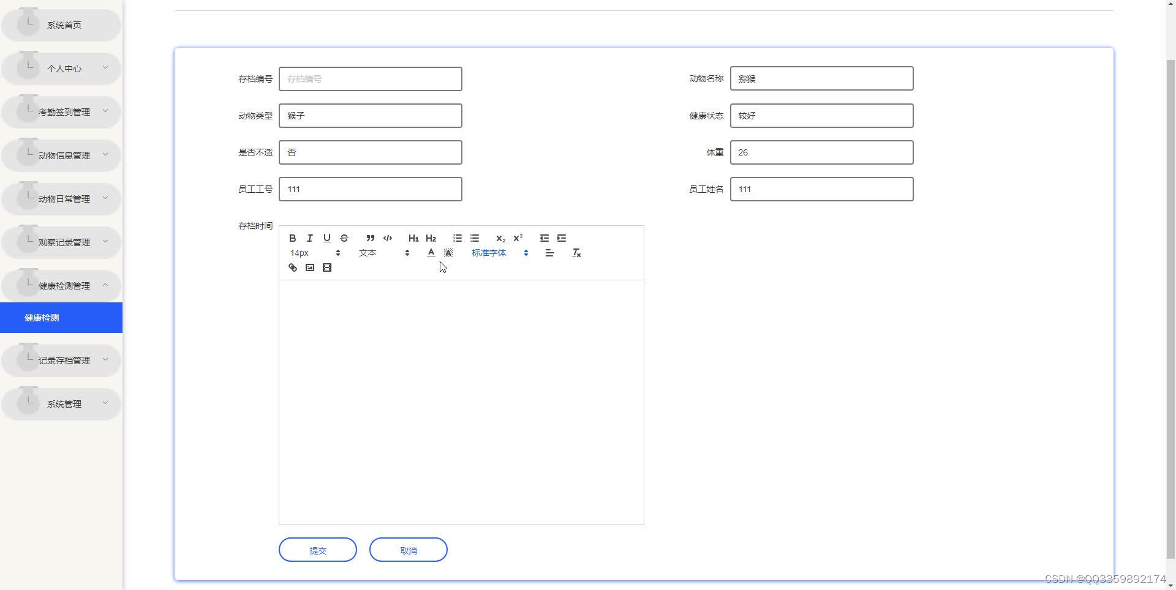Insert image into editor
The height and width of the screenshot is (590, 1176).
click(310, 267)
